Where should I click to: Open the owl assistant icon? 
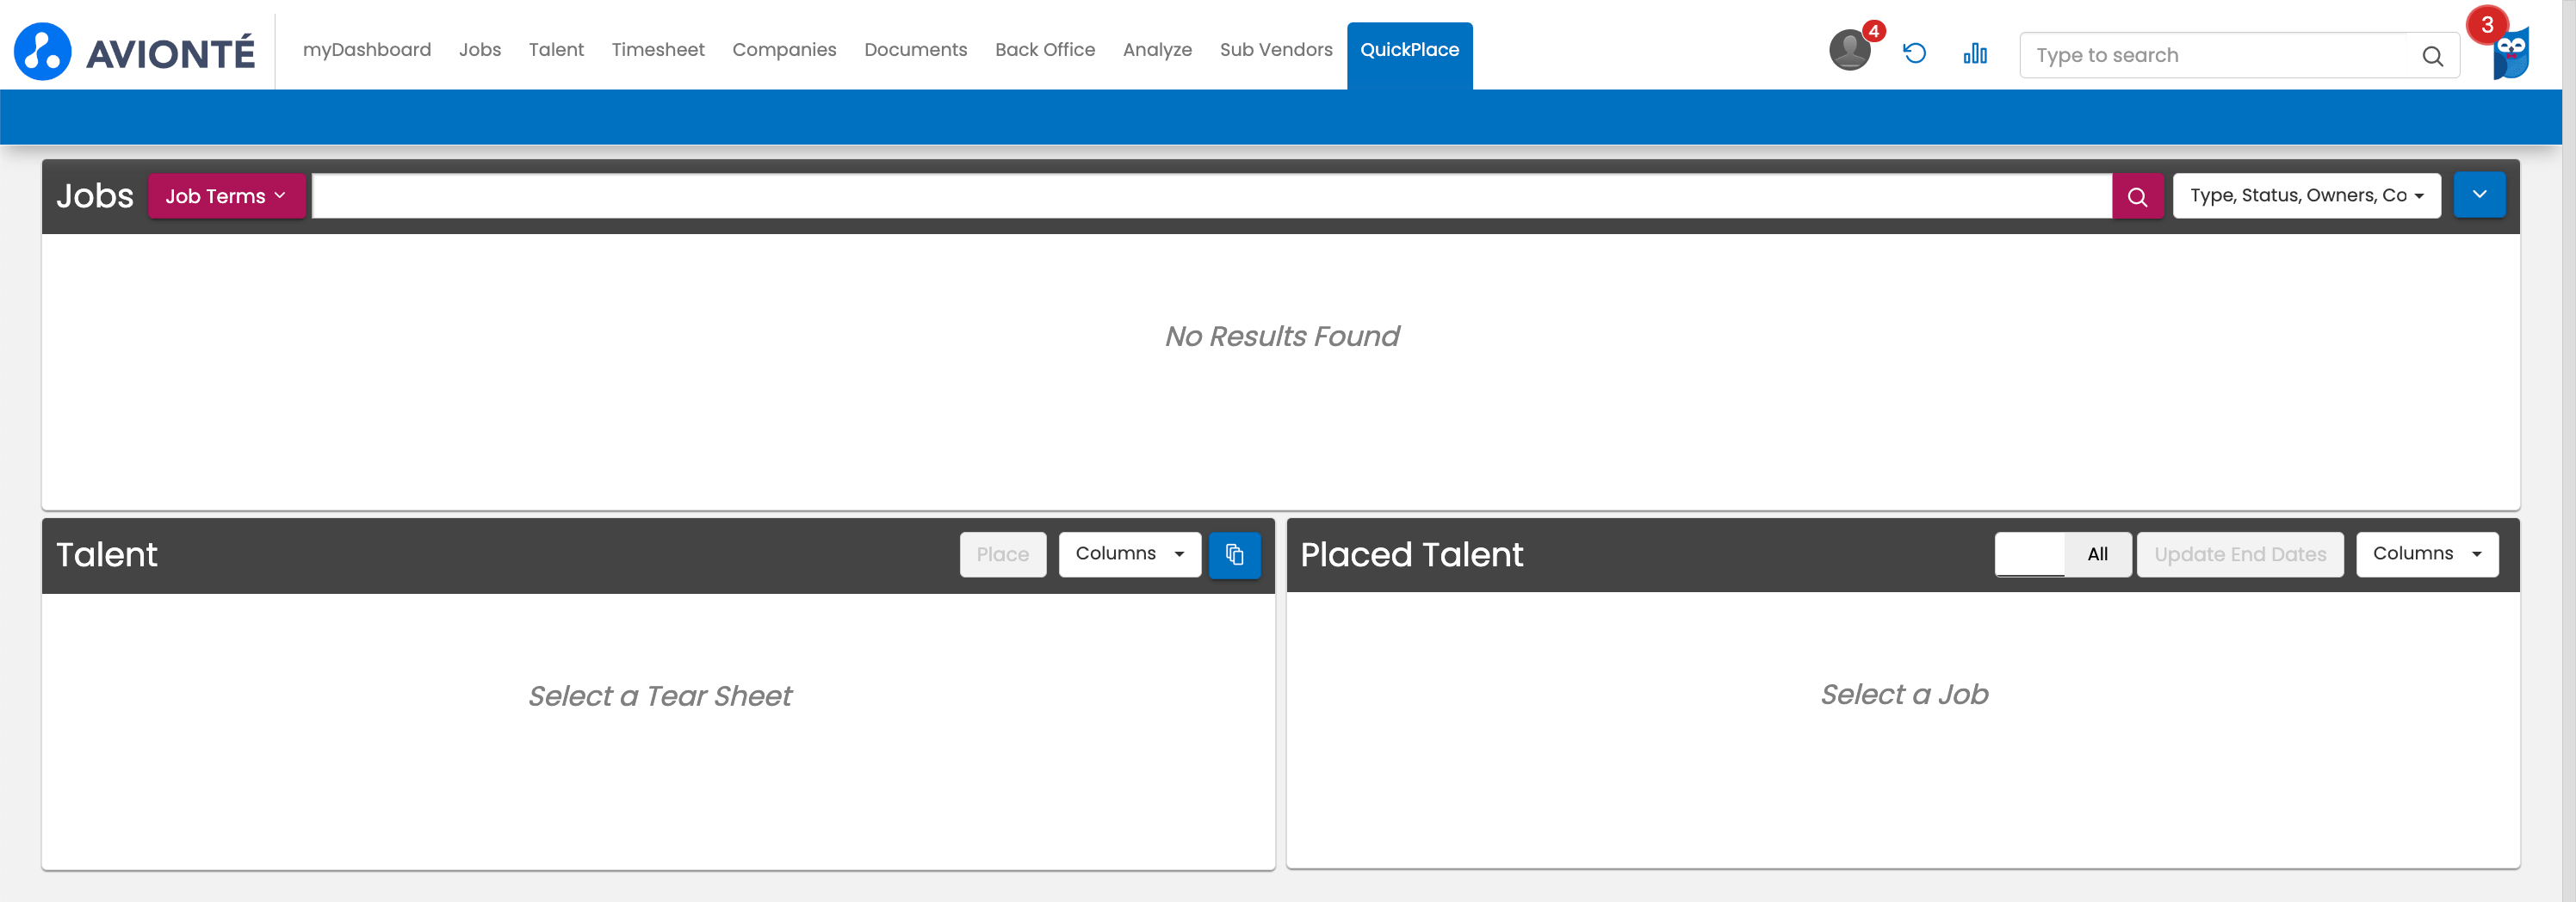(x=2510, y=53)
